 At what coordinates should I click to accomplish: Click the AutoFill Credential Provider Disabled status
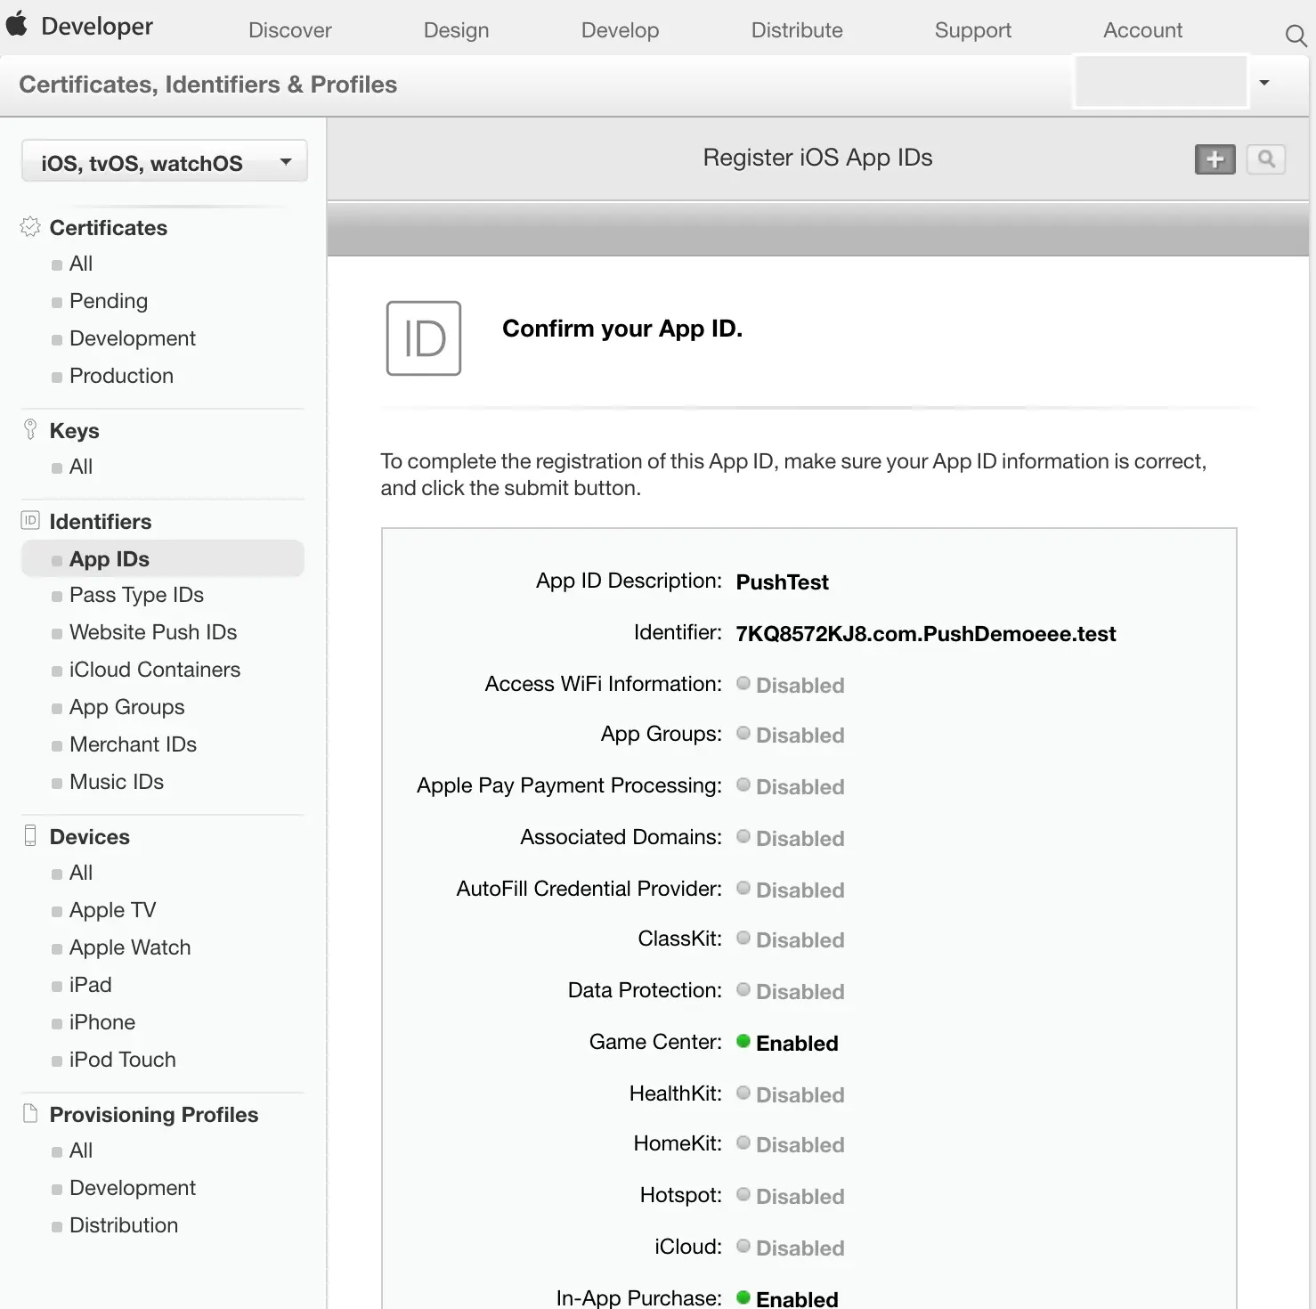click(791, 890)
